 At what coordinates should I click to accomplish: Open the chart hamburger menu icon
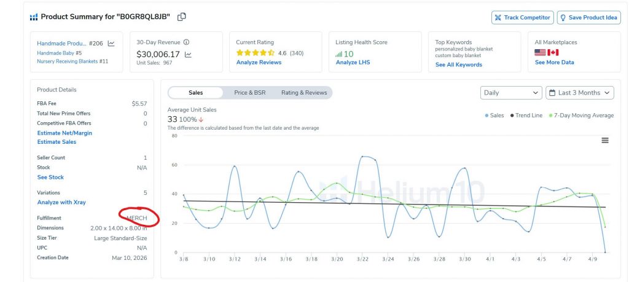coord(604,140)
